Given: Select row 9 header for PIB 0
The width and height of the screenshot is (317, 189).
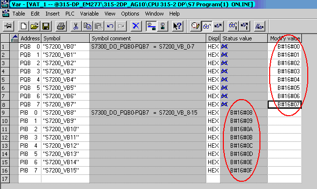Looking at the screenshot, I should click(x=5, y=113).
